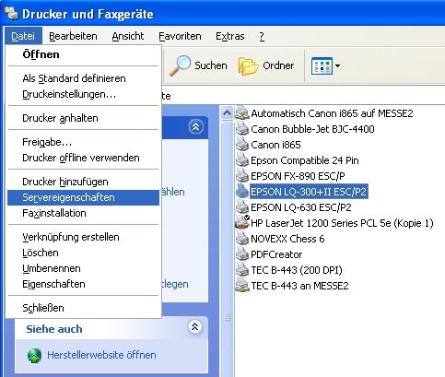Open the Favoriten menu
Screen dimensions: 445x377
180,36
